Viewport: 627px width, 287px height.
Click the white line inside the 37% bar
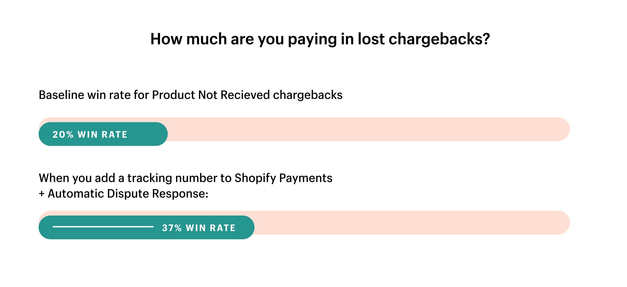click(x=103, y=227)
